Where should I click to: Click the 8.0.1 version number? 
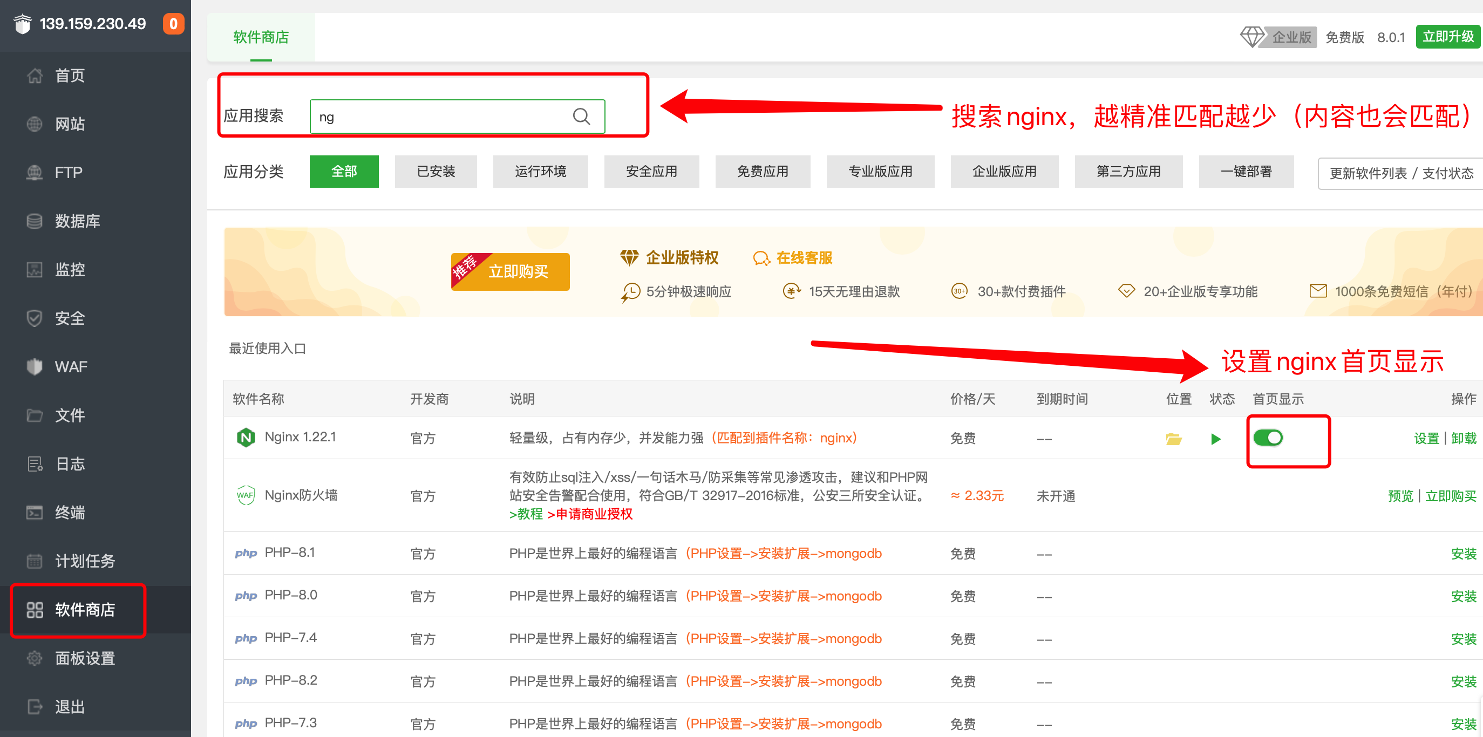point(1390,37)
